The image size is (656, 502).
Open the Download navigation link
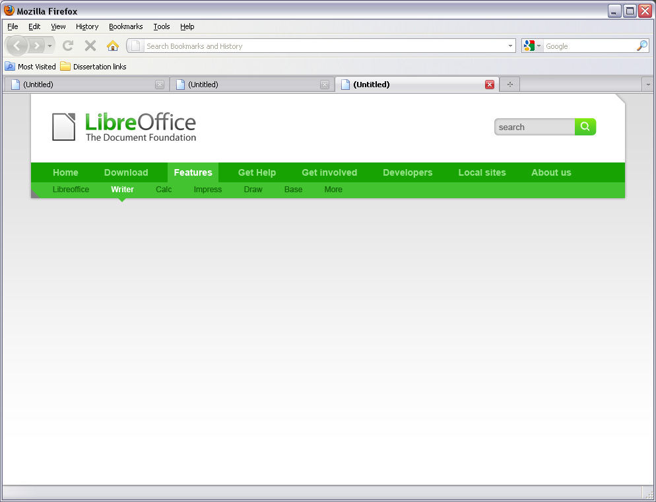(x=126, y=172)
